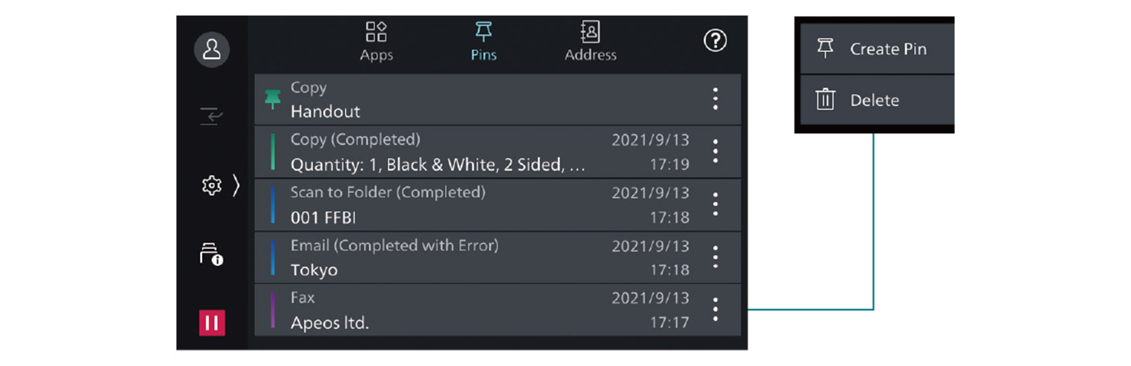Select the Pins tab
Screen dimensions: 1131x366
click(483, 40)
